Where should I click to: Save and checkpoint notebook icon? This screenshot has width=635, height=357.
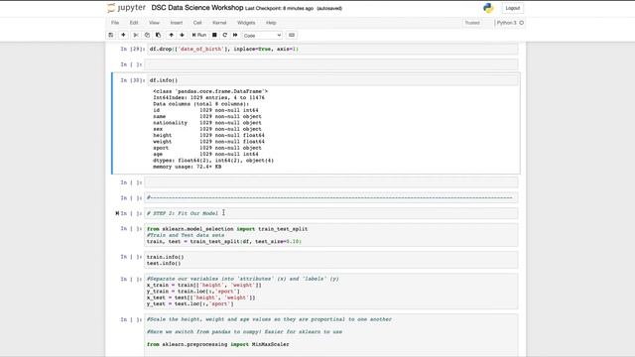click(x=111, y=36)
